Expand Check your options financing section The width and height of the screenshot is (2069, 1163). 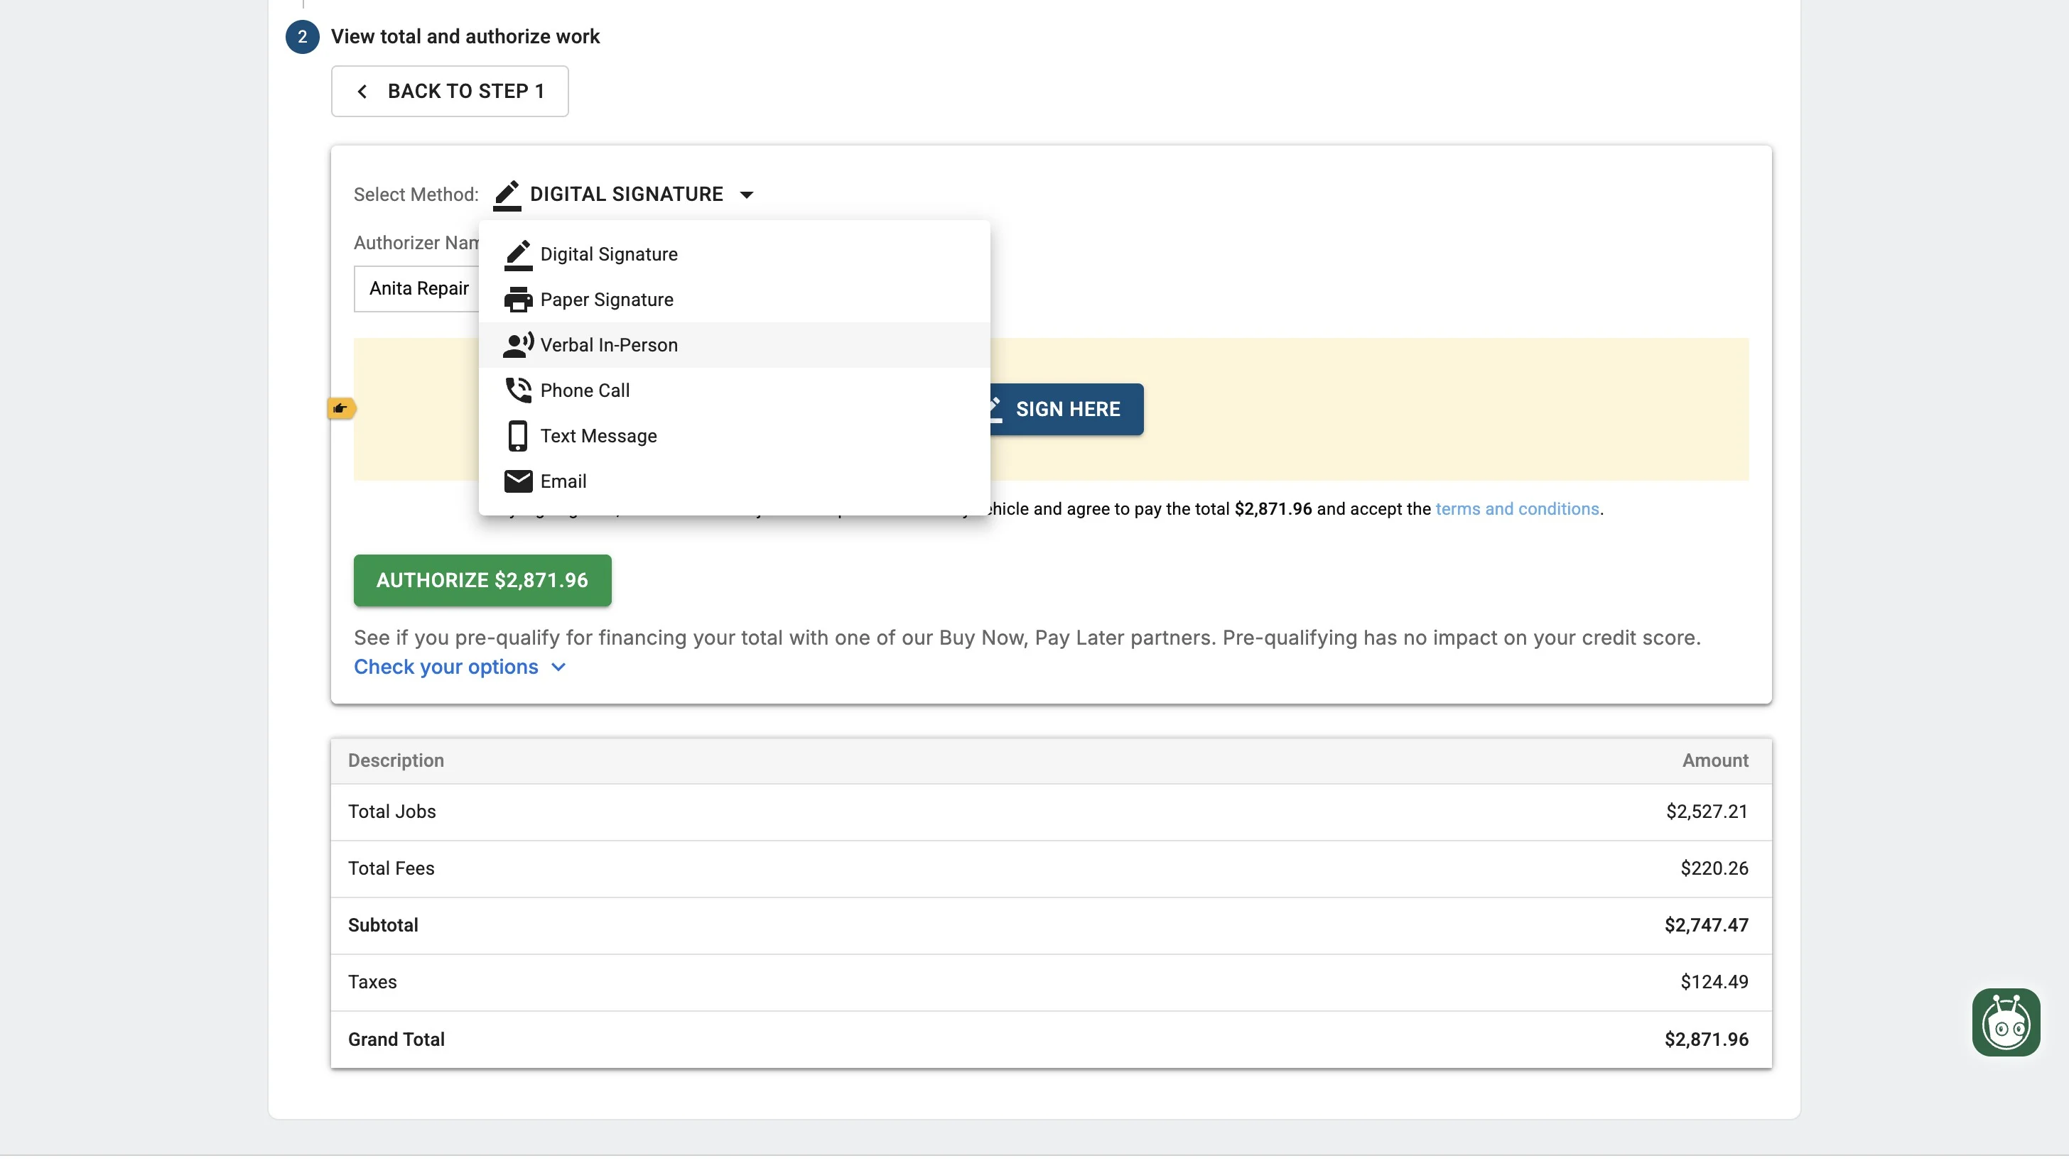pos(445,667)
